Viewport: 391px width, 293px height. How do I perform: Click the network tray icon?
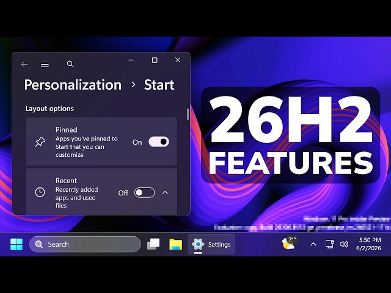click(329, 244)
